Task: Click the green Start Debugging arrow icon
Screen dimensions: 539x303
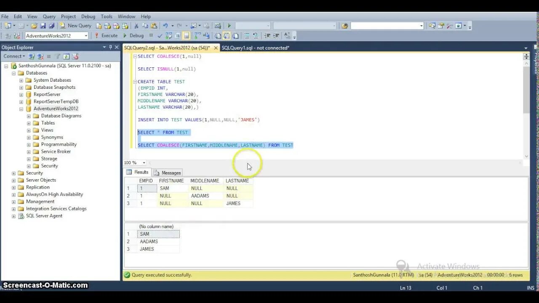Action: tap(229, 26)
